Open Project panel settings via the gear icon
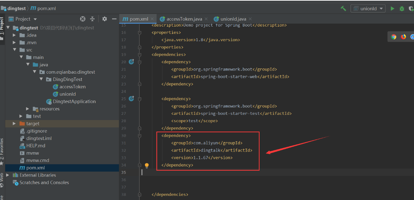 105,19
